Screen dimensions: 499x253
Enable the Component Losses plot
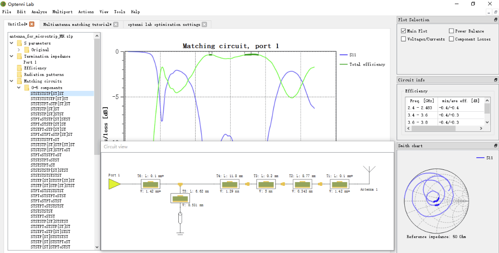tap(451, 39)
